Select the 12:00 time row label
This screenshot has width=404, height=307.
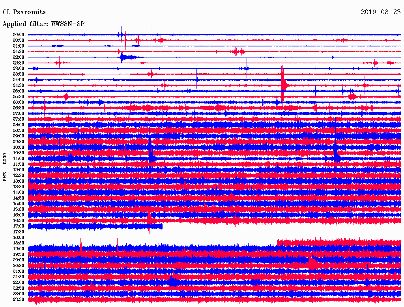tap(19, 170)
